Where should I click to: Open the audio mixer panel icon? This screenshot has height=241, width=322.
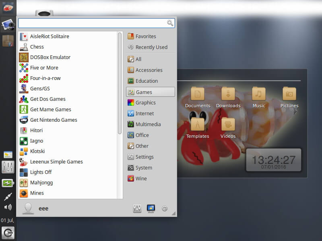(8, 167)
